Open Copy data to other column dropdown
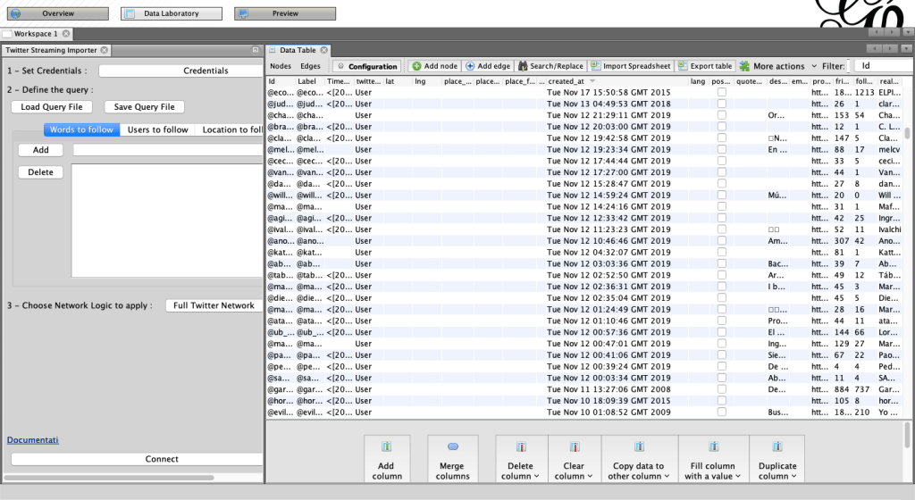Image resolution: width=915 pixels, height=500 pixels. tap(667, 476)
